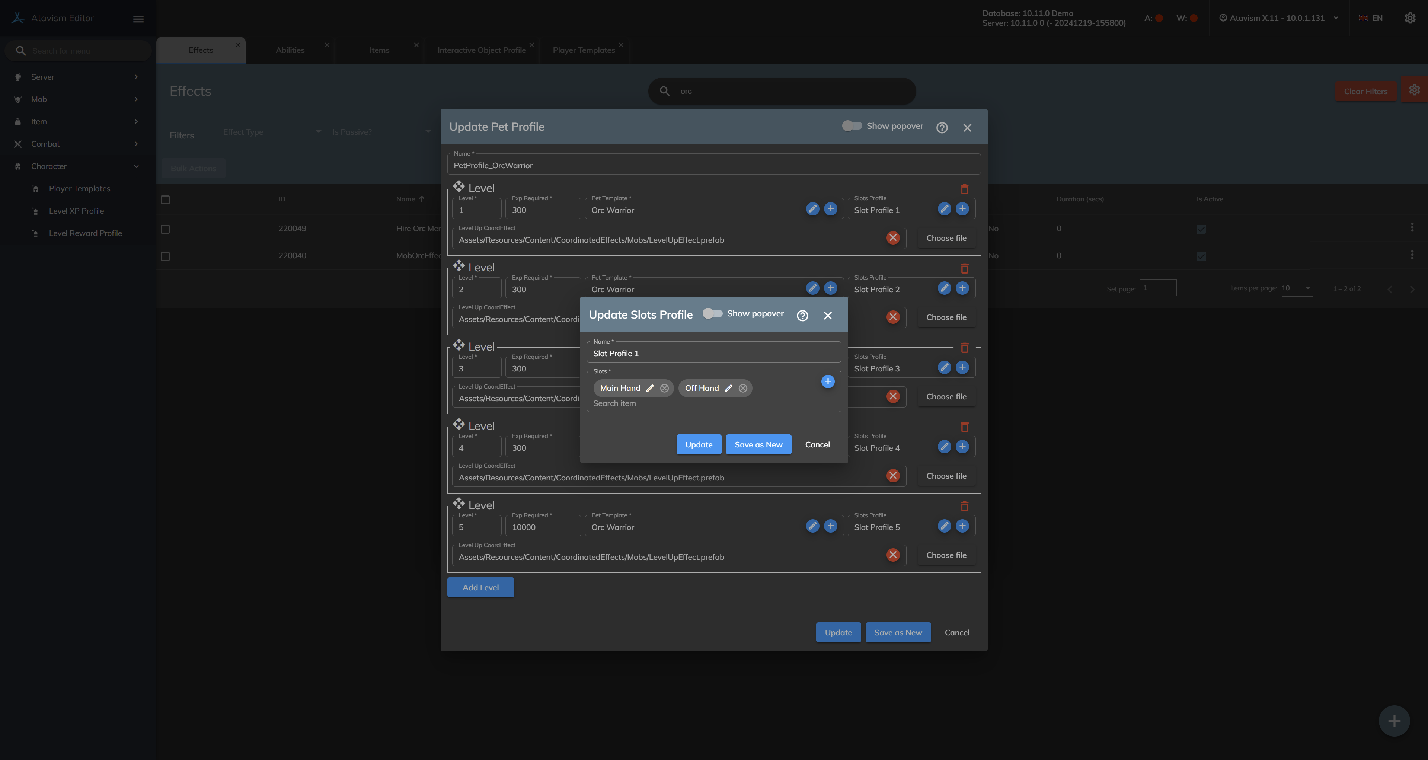Switch to the Abilities tab
The width and height of the screenshot is (1428, 760).
click(290, 50)
